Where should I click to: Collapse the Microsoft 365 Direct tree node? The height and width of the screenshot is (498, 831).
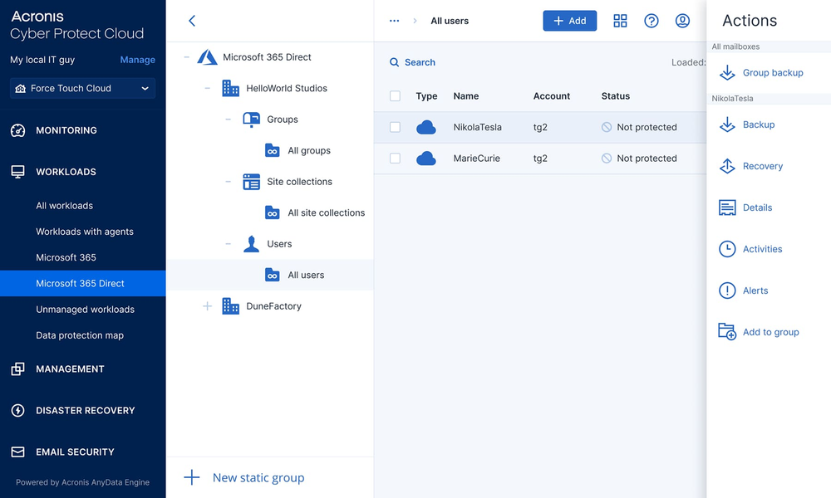[186, 57]
